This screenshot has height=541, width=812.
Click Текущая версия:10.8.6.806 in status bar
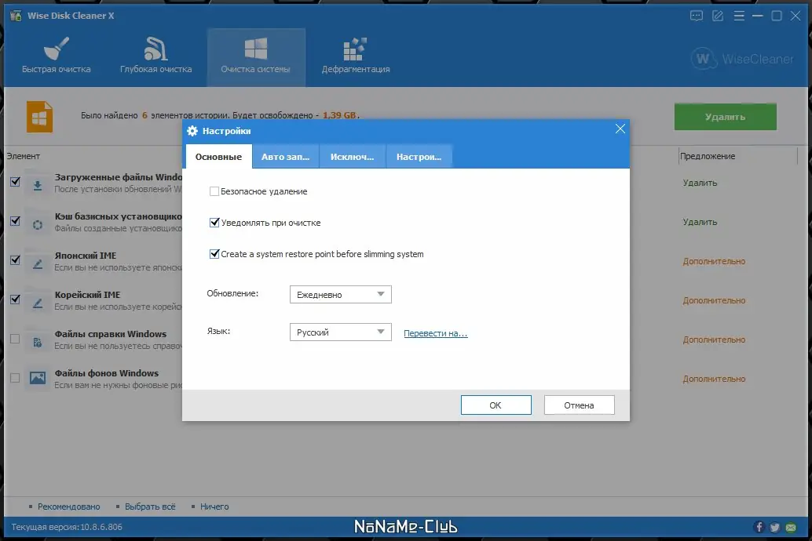[x=67, y=527]
